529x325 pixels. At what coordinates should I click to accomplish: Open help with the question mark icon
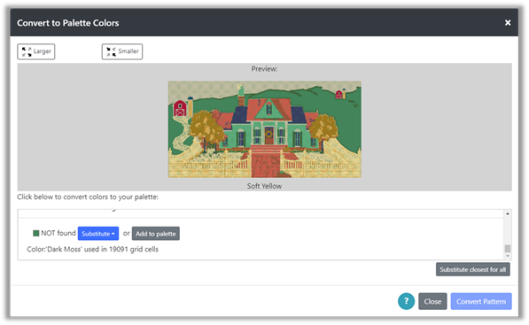point(406,301)
